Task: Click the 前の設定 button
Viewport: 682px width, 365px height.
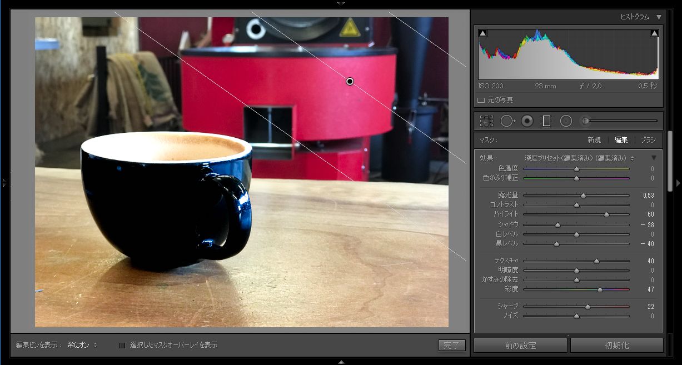Action: click(520, 345)
